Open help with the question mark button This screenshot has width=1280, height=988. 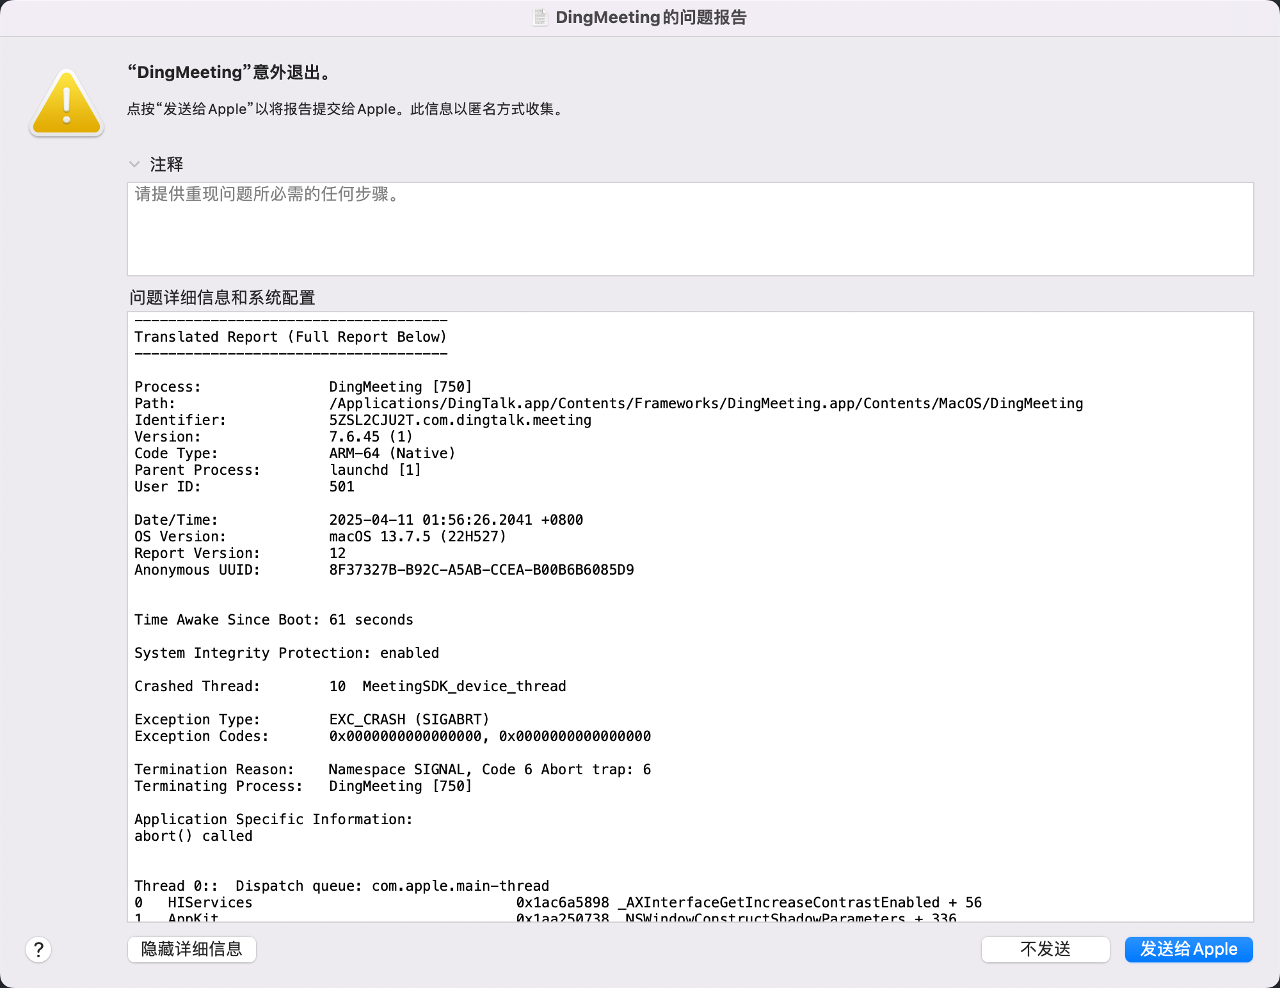tap(38, 950)
